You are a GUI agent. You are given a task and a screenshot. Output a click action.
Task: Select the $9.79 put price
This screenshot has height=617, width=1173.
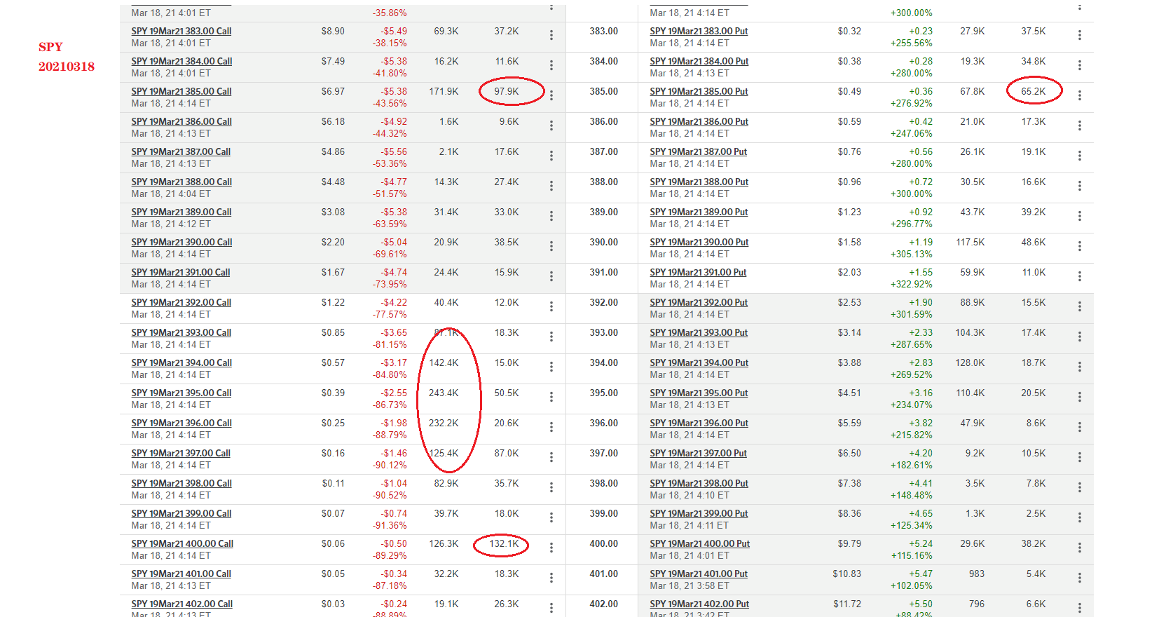point(849,544)
